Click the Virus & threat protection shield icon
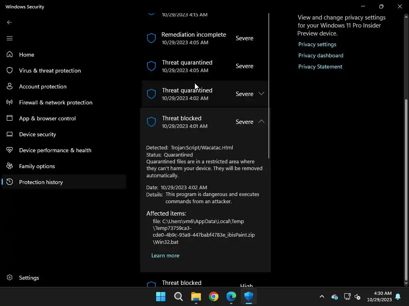 click(10, 70)
